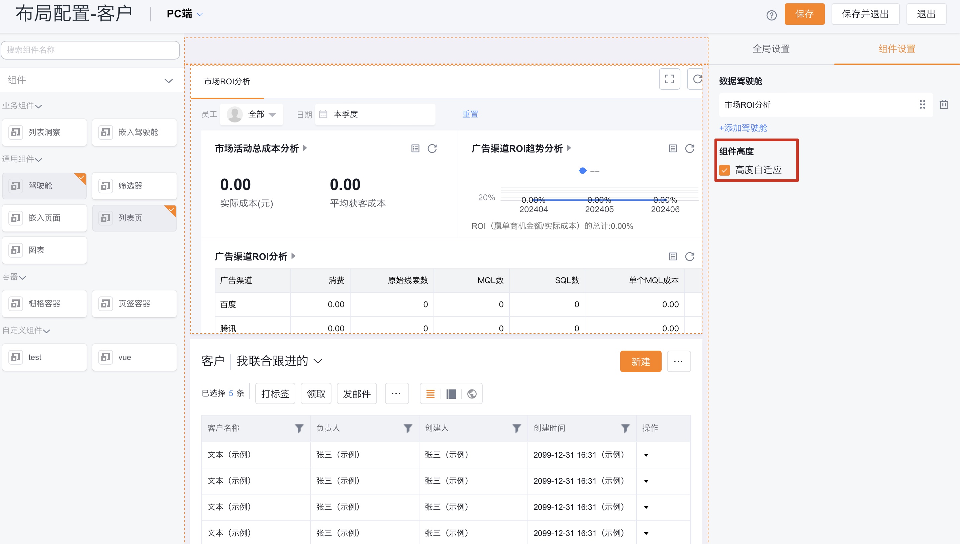Uncheck the 高度自适应 checkbox
This screenshot has width=960, height=544.
pos(725,170)
